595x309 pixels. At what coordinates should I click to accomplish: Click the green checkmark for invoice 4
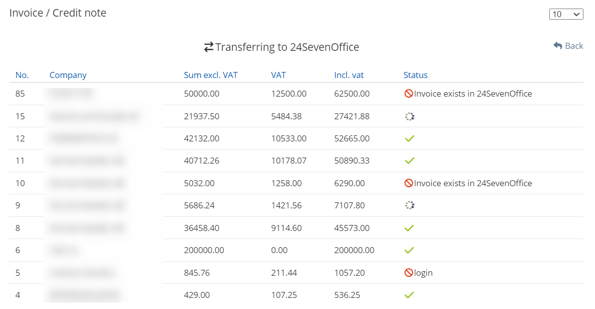tap(410, 295)
